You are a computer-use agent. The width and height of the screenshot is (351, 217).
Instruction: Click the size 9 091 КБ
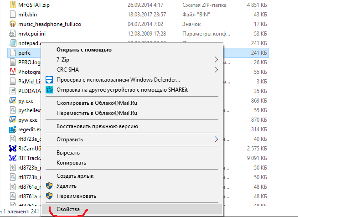[257, 158]
